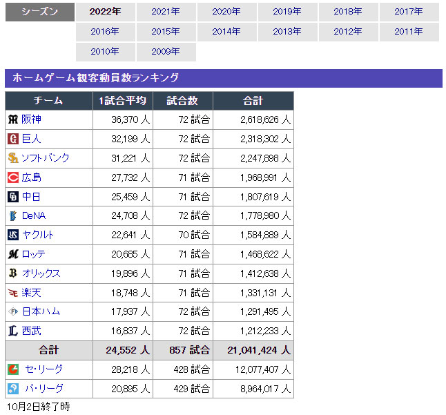
Task: Go to the 2012年 season
Action: pos(348,32)
